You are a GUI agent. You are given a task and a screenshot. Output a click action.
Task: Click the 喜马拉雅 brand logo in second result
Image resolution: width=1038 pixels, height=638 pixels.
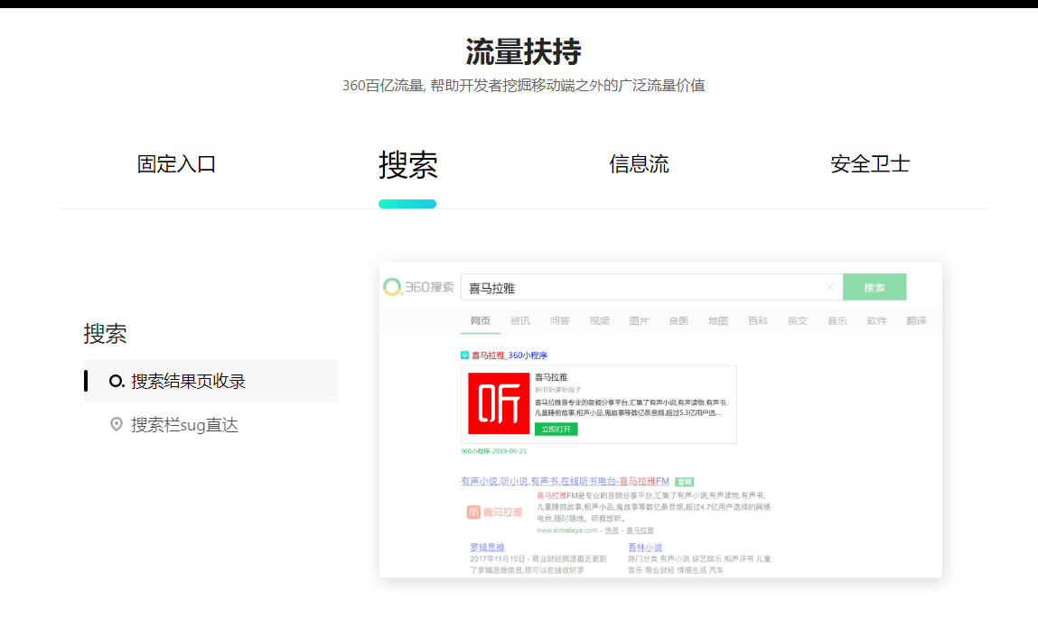click(494, 513)
